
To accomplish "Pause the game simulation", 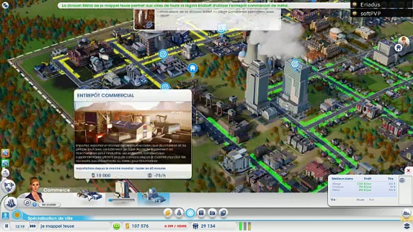I will point(6,226).
